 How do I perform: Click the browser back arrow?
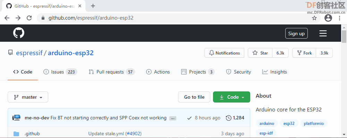[7, 18]
